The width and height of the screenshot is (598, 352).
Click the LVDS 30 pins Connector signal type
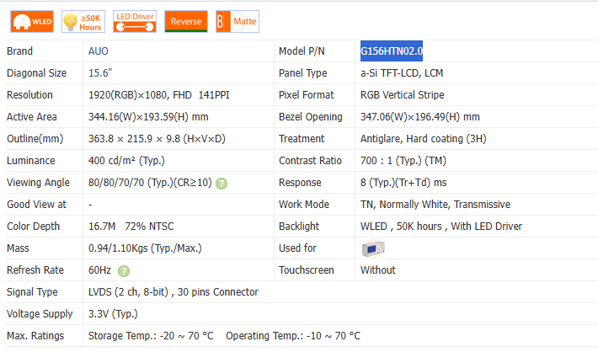tap(174, 292)
